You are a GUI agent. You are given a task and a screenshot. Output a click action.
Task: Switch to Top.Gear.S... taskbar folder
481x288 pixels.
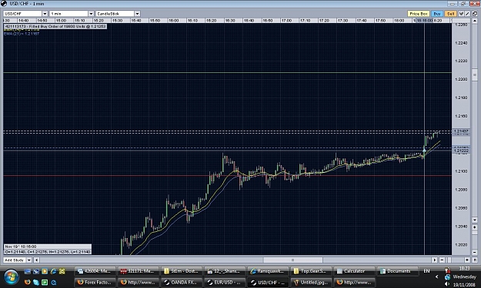311,271
